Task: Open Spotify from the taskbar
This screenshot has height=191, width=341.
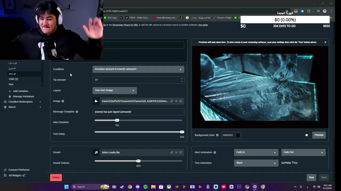Action: click(x=145, y=187)
